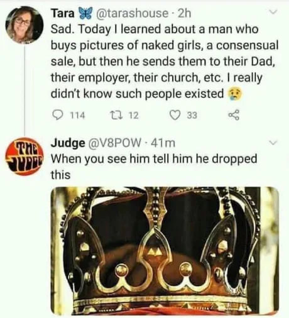
Task: Click the 33 likes count
Action: (192, 116)
